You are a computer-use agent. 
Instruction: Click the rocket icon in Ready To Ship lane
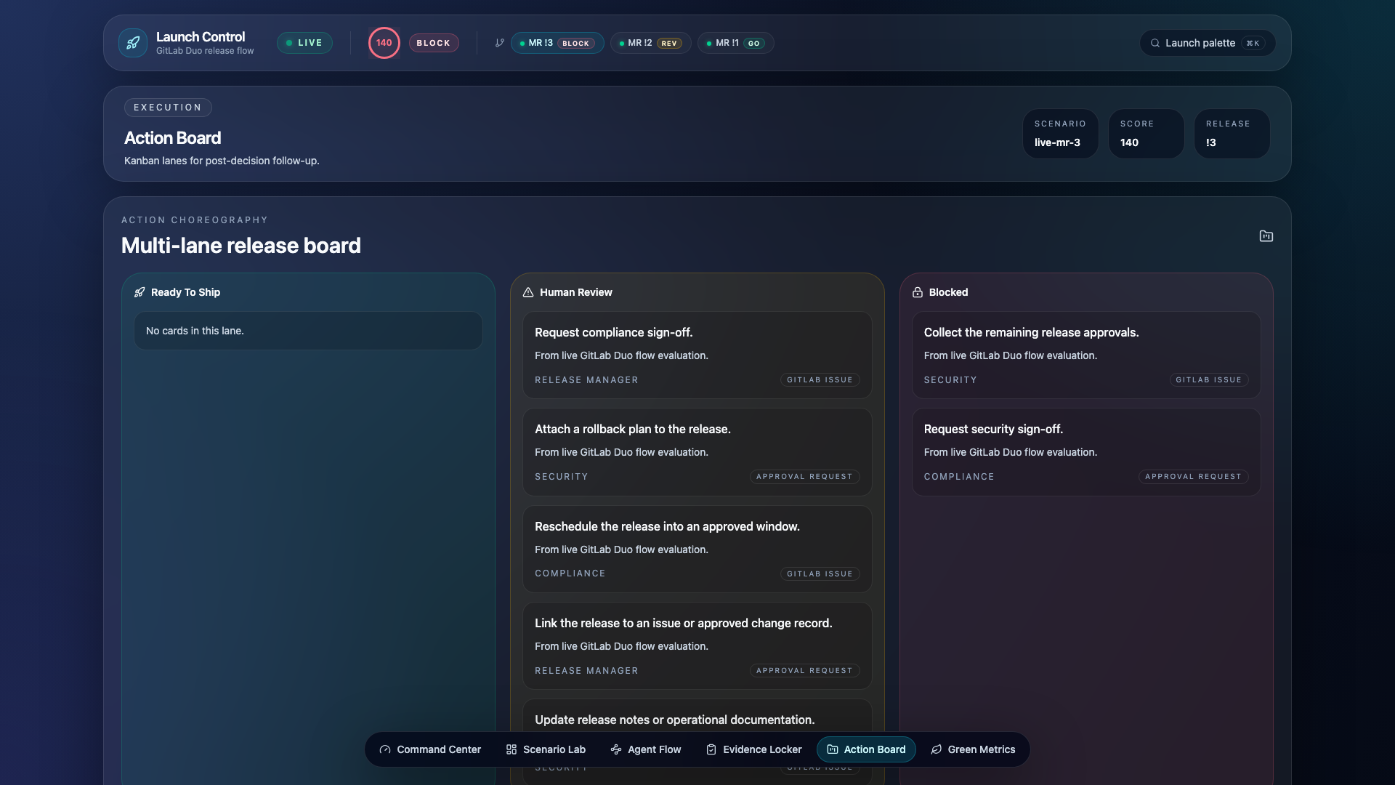point(139,292)
